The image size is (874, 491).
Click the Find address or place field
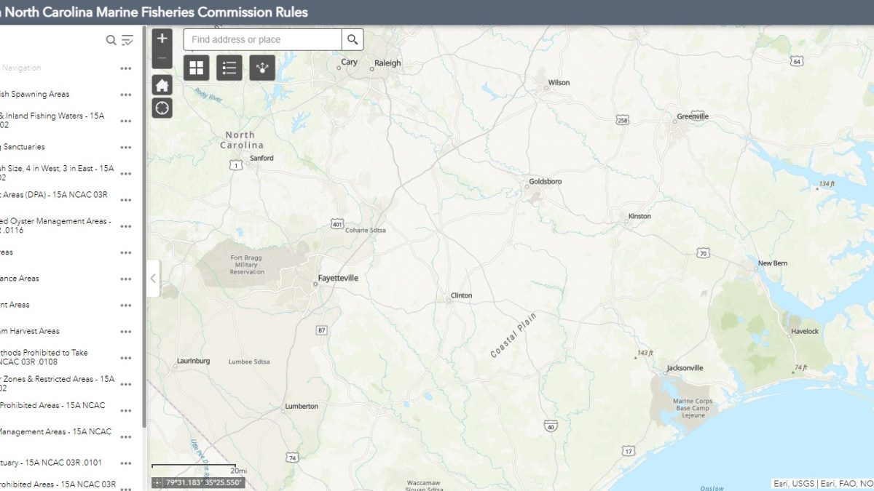[262, 39]
